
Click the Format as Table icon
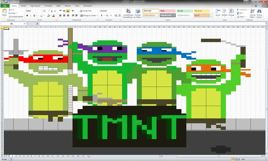tap(138, 13)
